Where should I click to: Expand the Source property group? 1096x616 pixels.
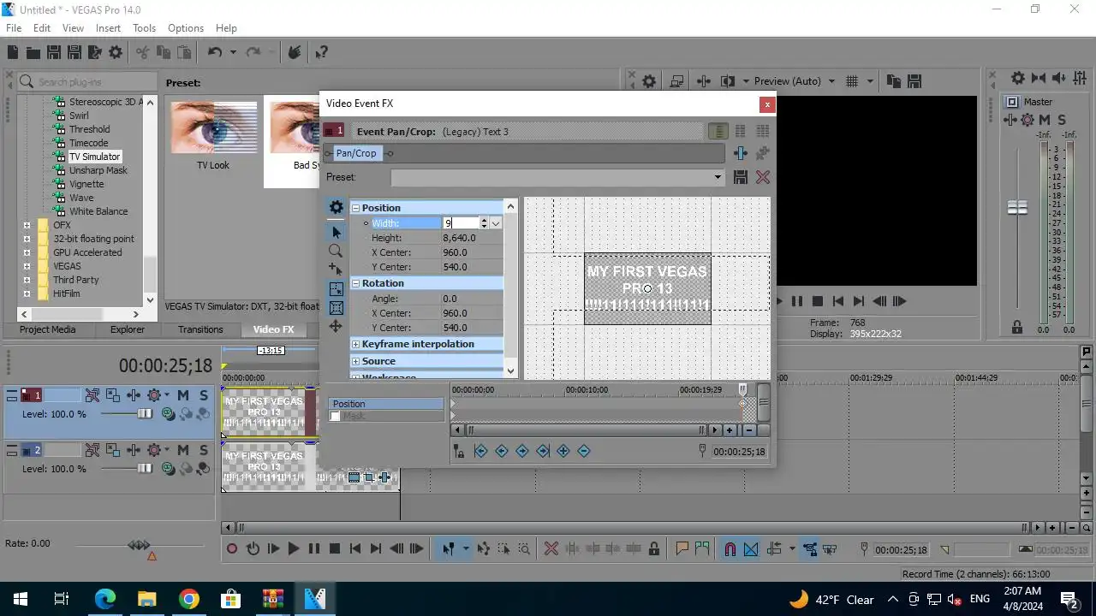tap(356, 361)
